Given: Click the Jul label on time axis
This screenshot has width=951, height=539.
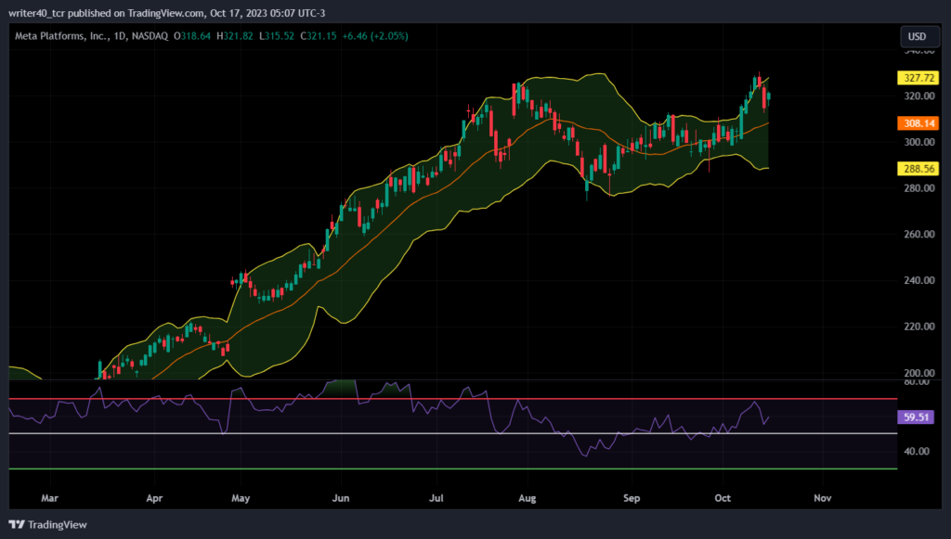Looking at the screenshot, I should coord(436,498).
